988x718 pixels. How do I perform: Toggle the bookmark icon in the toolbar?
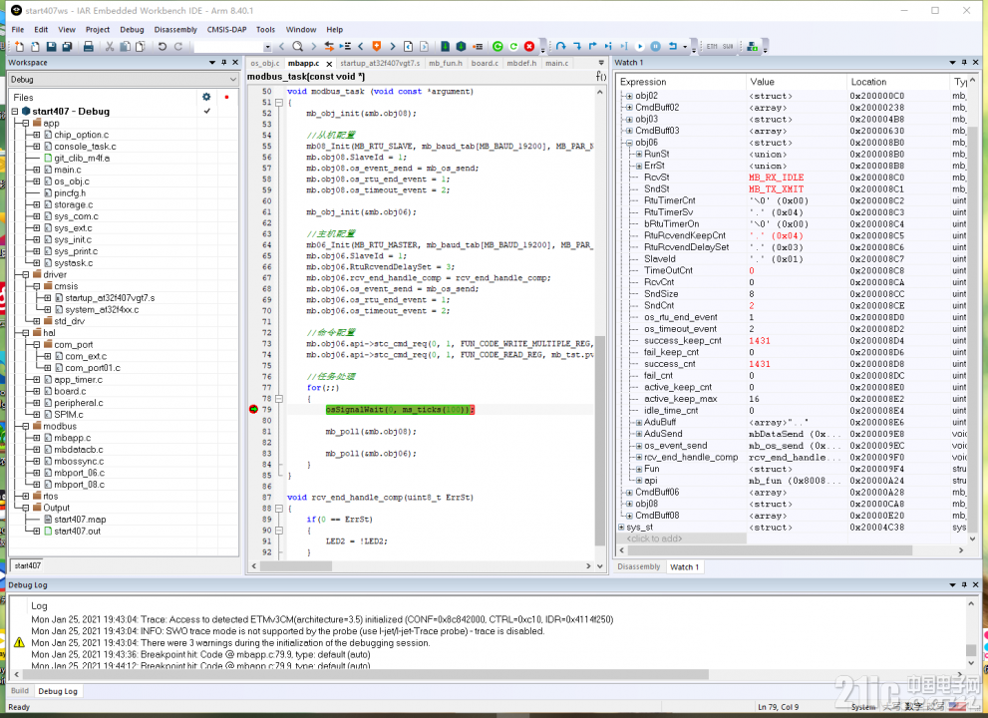(x=377, y=47)
